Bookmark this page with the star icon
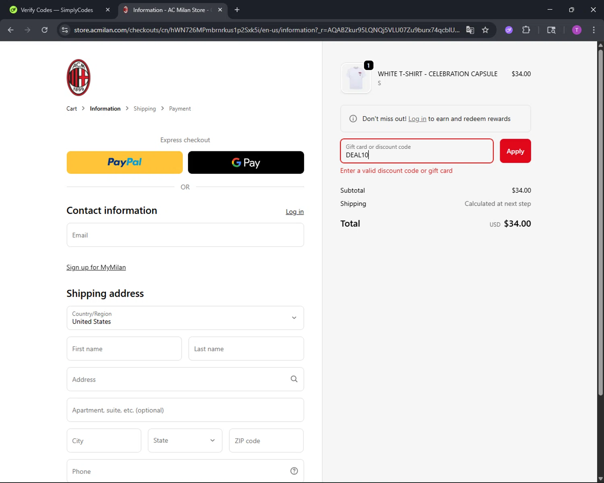The width and height of the screenshot is (604, 483). pos(485,30)
